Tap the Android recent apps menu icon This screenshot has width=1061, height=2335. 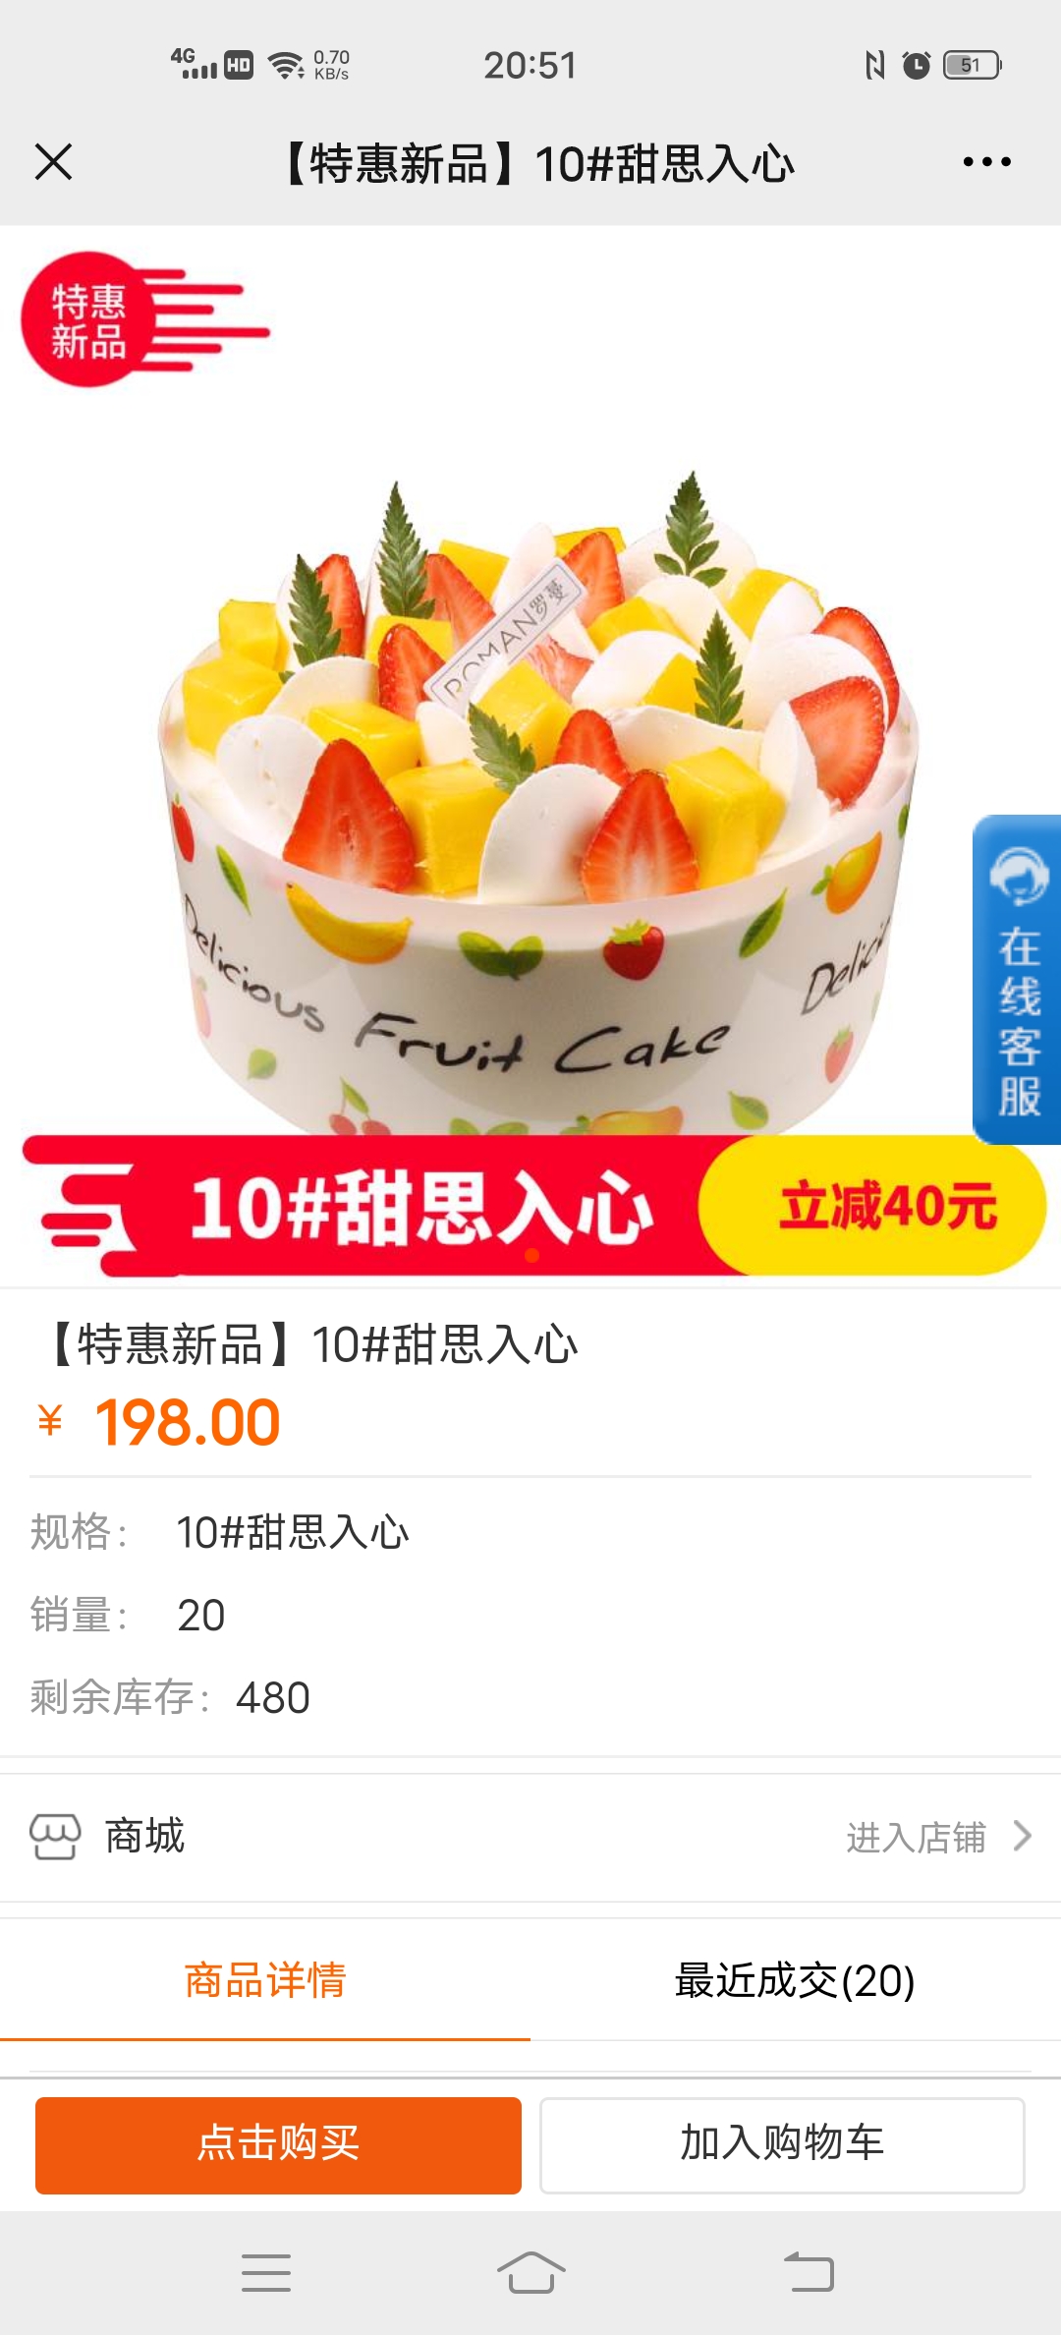pyautogui.click(x=266, y=2272)
